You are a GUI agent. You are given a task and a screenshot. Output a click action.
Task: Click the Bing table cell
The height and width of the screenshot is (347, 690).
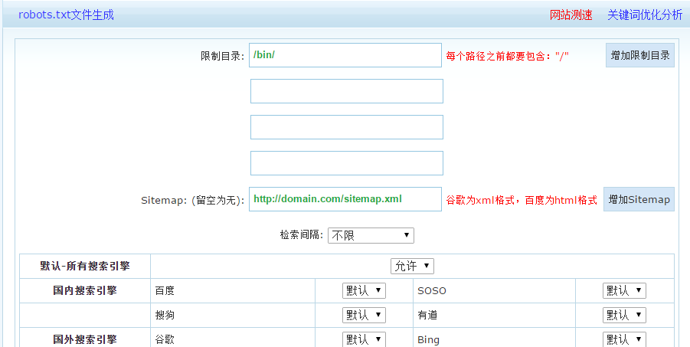(x=494, y=337)
